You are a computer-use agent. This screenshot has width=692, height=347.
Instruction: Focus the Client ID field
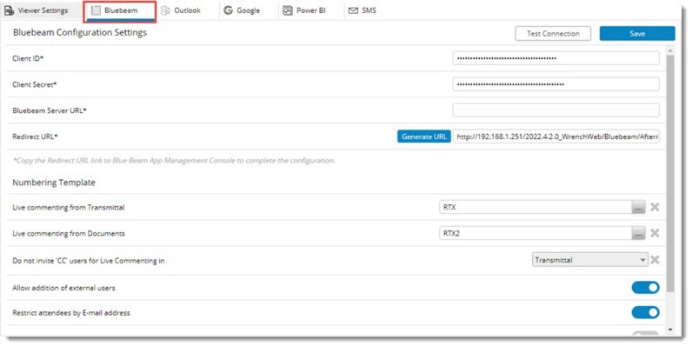point(556,58)
